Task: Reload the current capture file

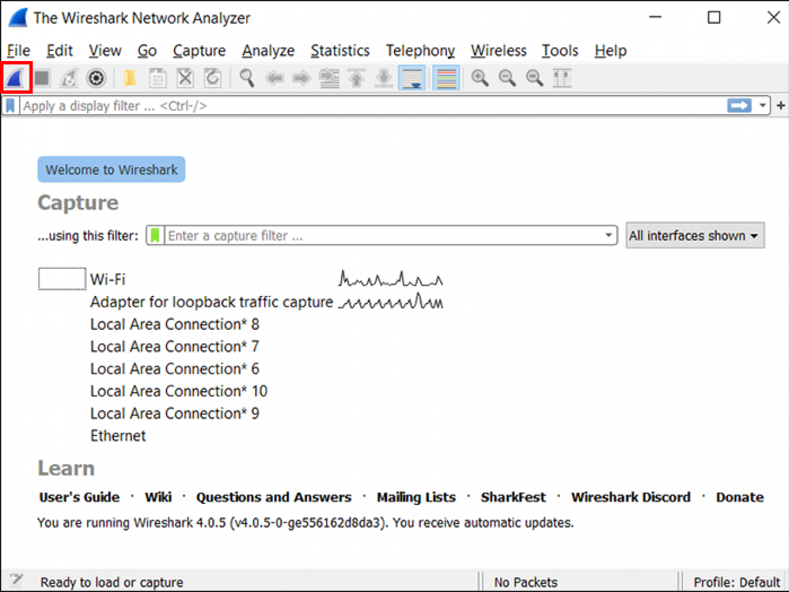Action: [x=213, y=78]
